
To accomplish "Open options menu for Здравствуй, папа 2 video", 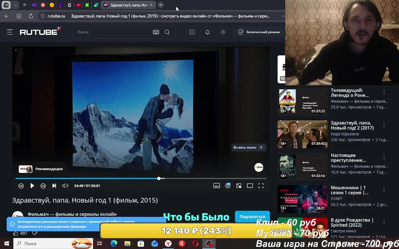I will 384,125.
